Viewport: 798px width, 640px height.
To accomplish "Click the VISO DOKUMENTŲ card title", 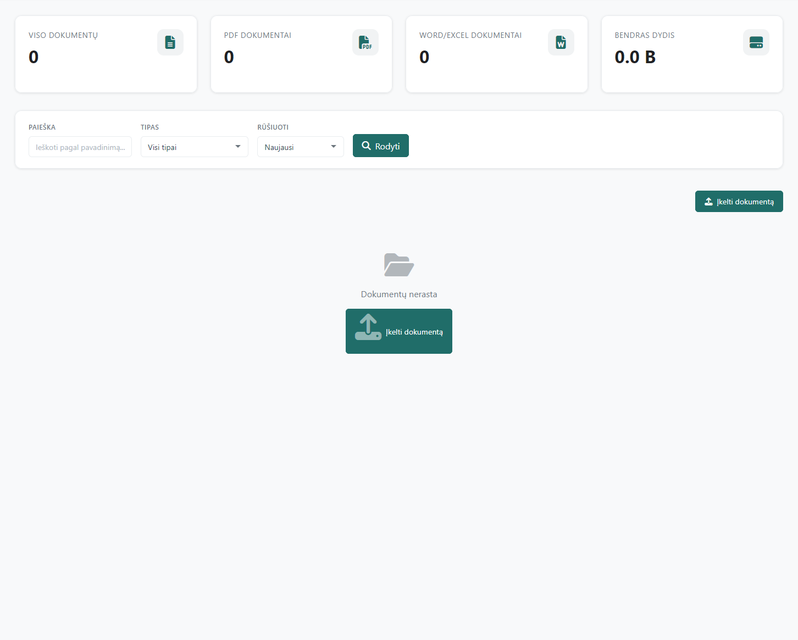I will (63, 35).
